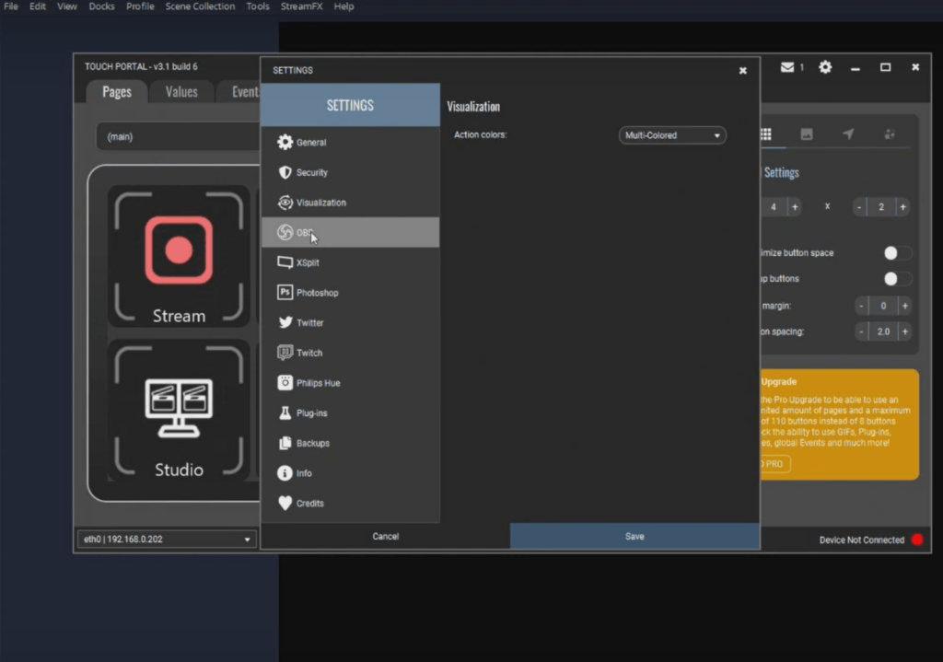Open Security settings with the shield icon

pos(350,172)
